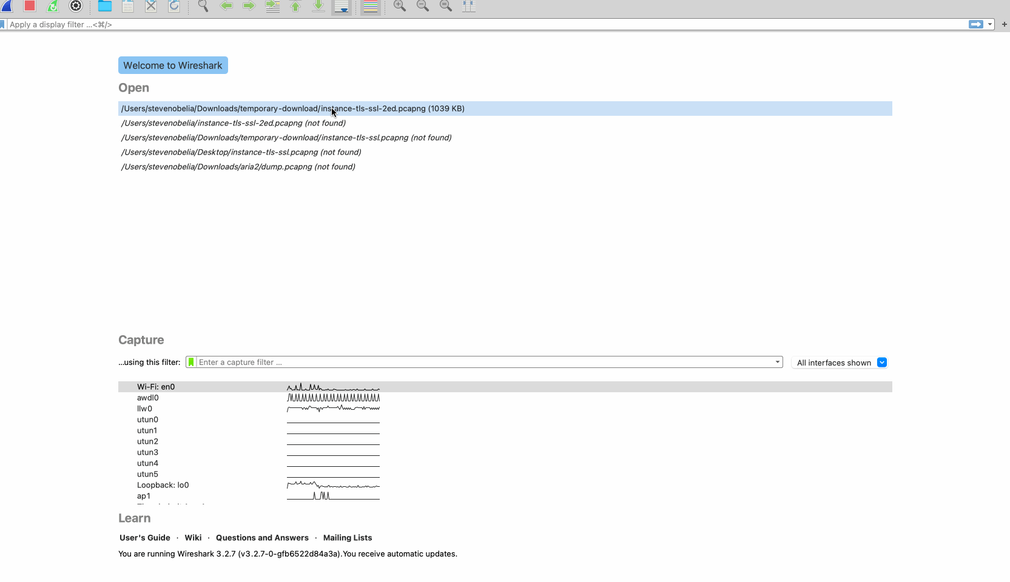Click the find packet magnifier icon
This screenshot has height=582, width=1010.
click(x=203, y=6)
